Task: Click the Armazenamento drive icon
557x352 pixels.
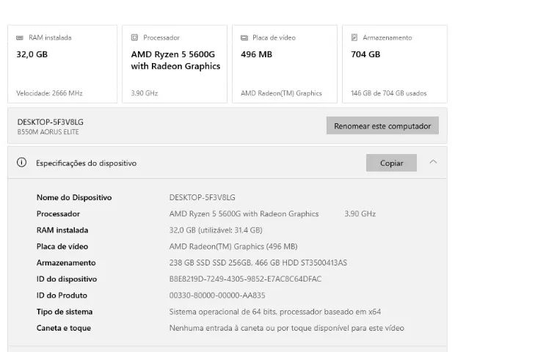Action: [354, 37]
